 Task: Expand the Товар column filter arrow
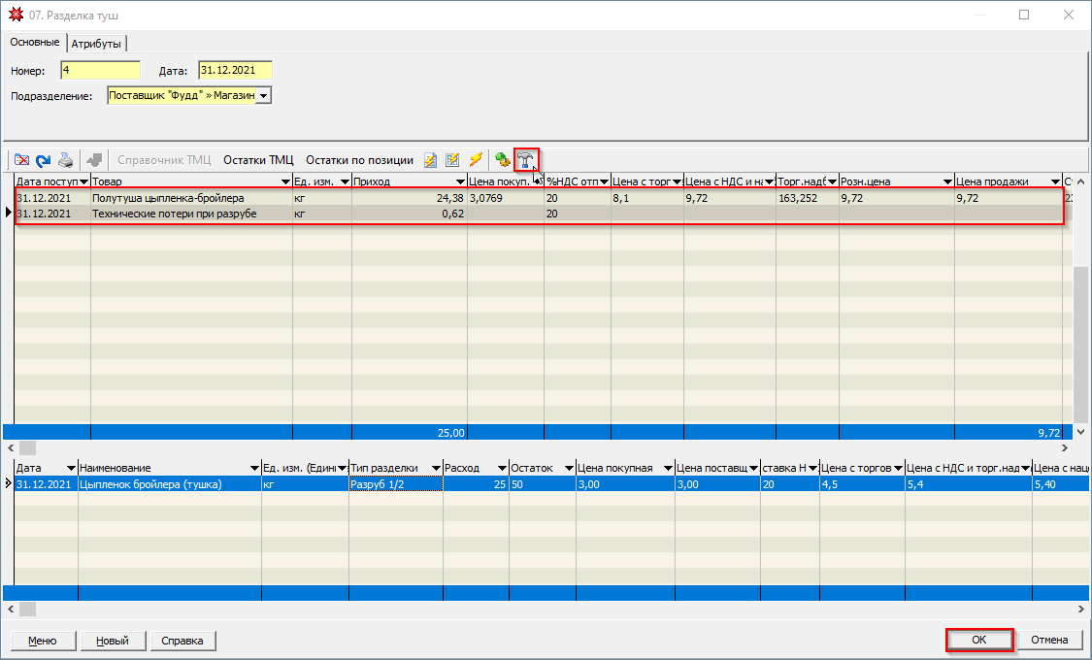pos(285,181)
